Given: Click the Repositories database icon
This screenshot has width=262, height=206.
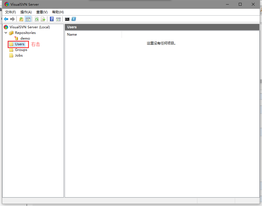Looking at the screenshot, I should pyautogui.click(x=11, y=33).
